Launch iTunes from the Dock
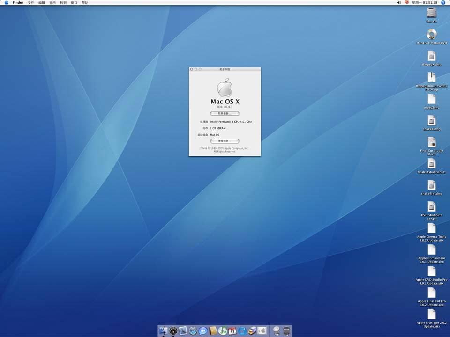Screen dimensions: 450x337 coord(223,331)
